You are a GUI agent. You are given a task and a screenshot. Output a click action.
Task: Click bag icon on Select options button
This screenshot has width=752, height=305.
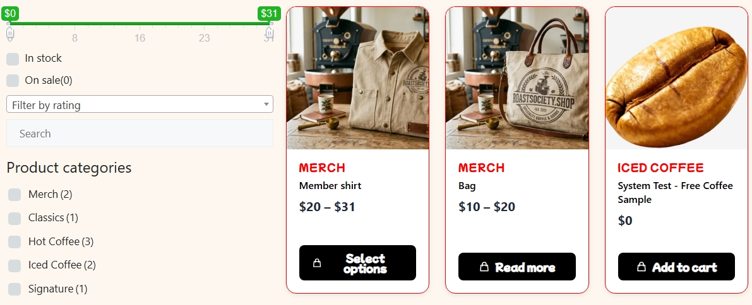pyautogui.click(x=316, y=263)
